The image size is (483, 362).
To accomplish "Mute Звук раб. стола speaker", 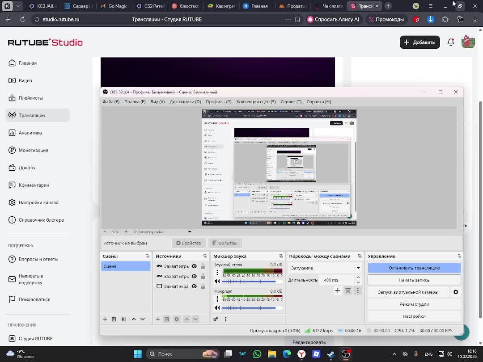I will click(x=217, y=282).
